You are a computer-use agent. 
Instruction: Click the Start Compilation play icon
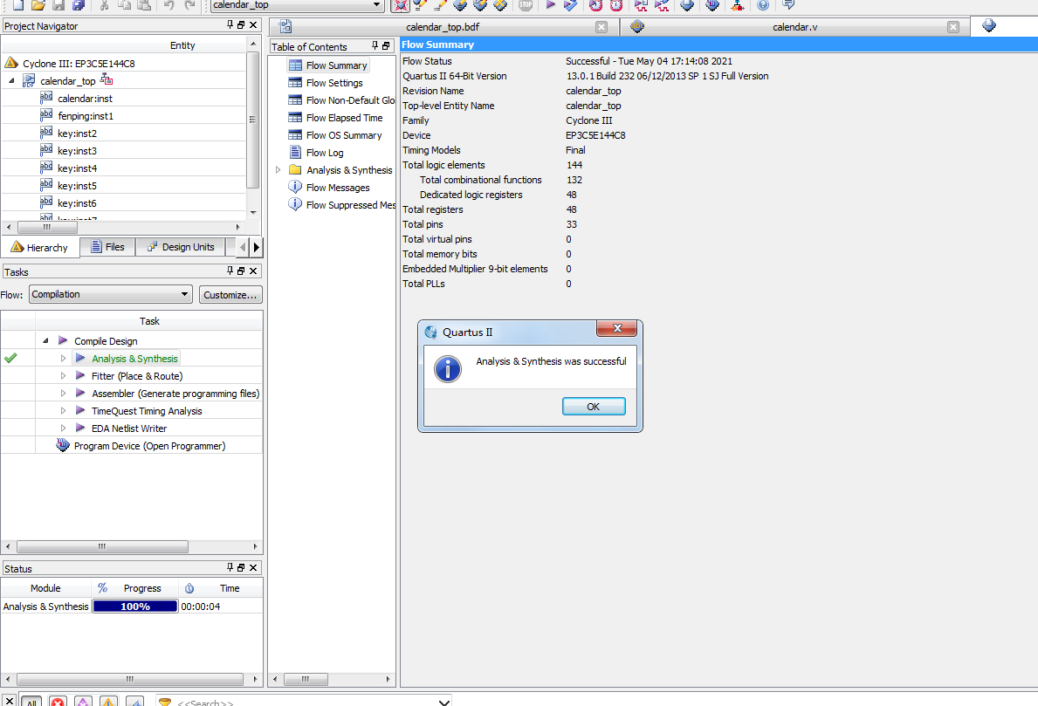pyautogui.click(x=551, y=5)
